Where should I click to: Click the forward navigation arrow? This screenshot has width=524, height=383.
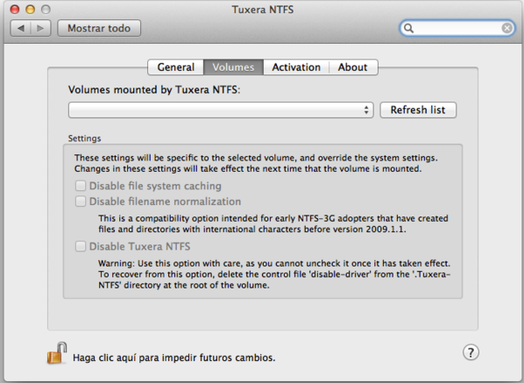(x=41, y=28)
